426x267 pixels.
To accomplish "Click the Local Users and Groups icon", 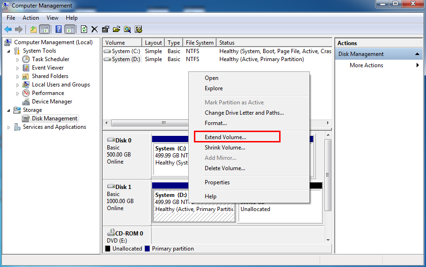I will pyautogui.click(x=26, y=85).
